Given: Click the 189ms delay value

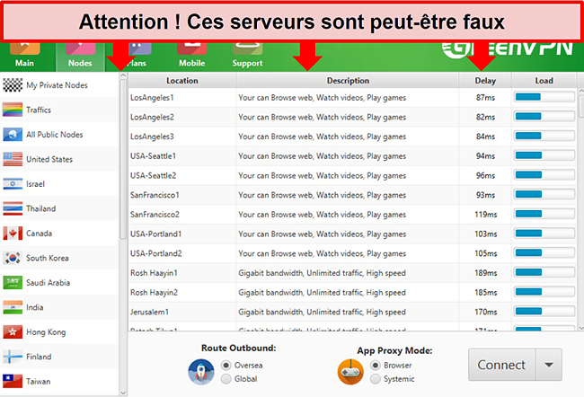Looking at the screenshot, I should tap(486, 273).
